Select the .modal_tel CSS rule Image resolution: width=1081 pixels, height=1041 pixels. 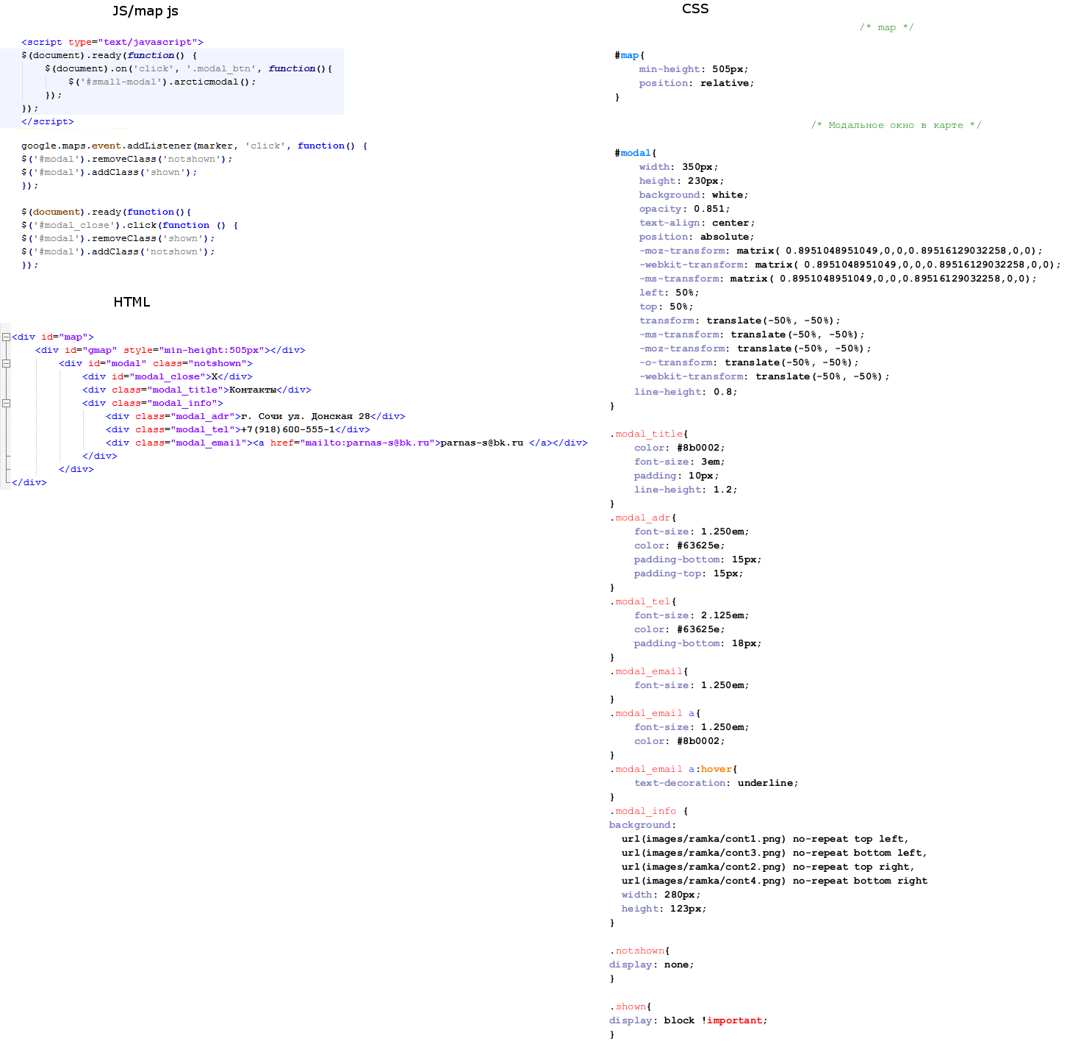[642, 601]
